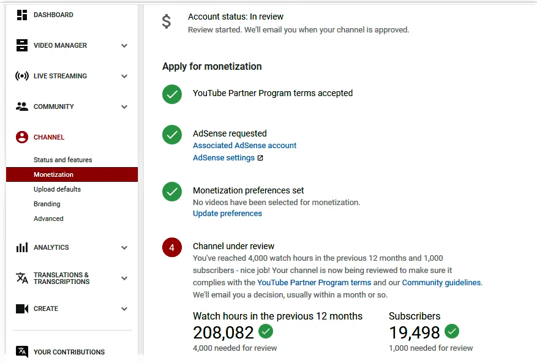Click the Apply for monetization heading
The image size is (537, 363).
[212, 67]
